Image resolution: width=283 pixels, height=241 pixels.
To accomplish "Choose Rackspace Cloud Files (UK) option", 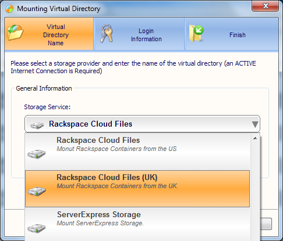I will point(137,189).
